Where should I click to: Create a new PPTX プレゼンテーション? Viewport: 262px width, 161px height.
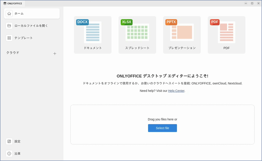[x=182, y=35]
